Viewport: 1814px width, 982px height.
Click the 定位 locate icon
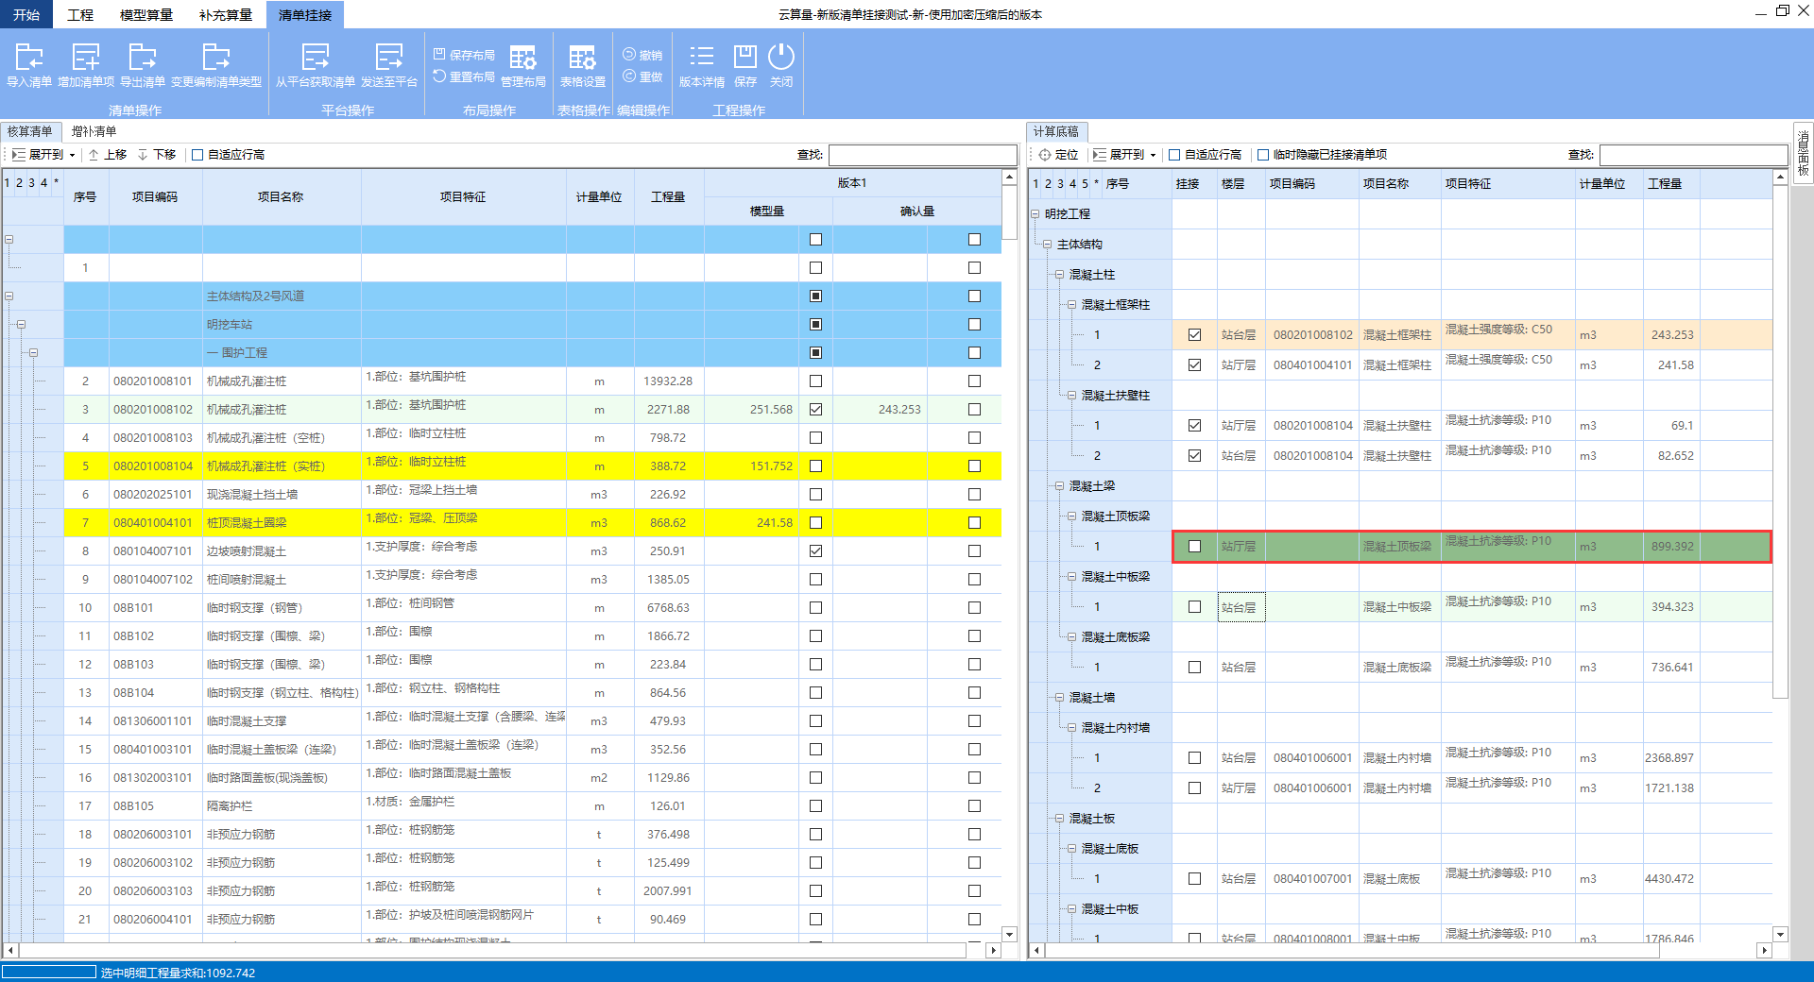[x=1045, y=155]
